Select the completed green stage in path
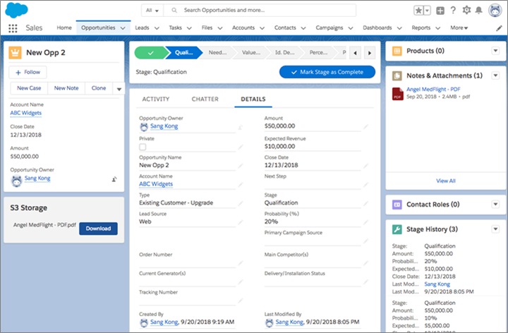The height and width of the screenshot is (333, 508). point(150,53)
